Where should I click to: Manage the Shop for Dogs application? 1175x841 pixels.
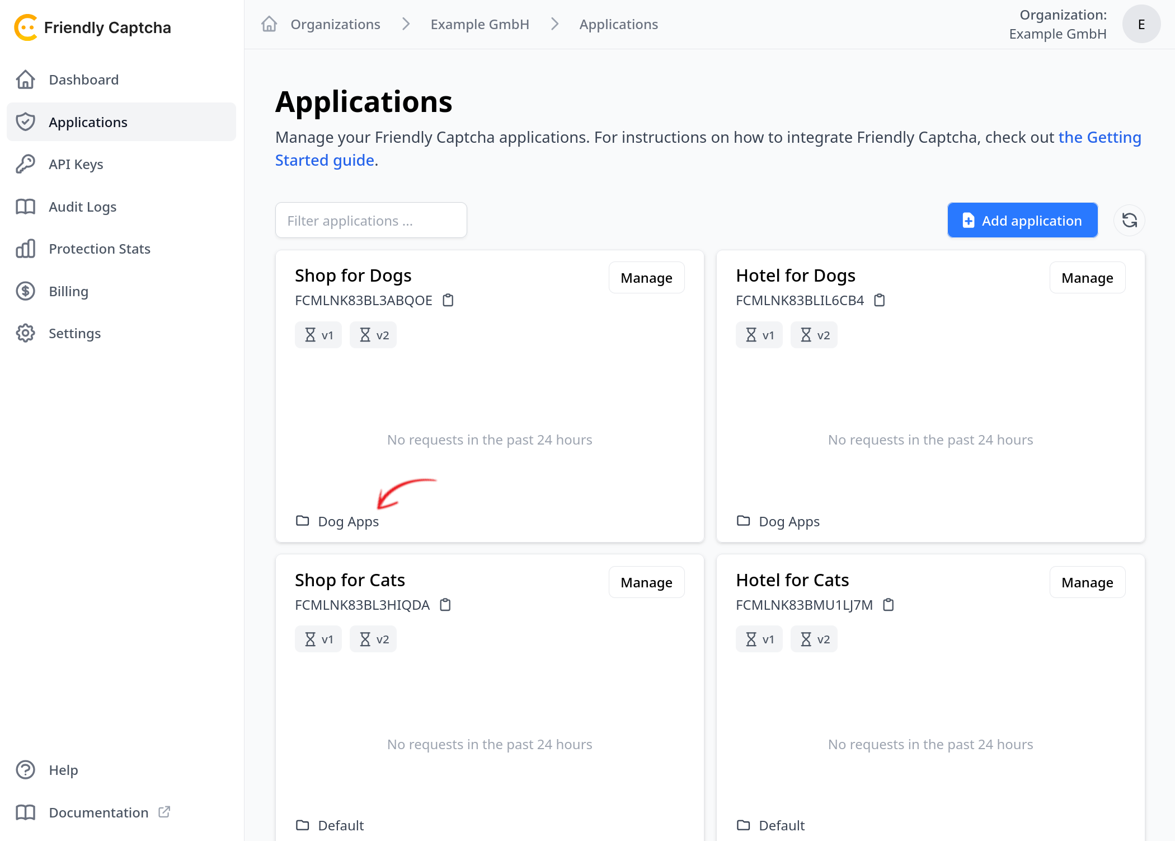pyautogui.click(x=646, y=278)
